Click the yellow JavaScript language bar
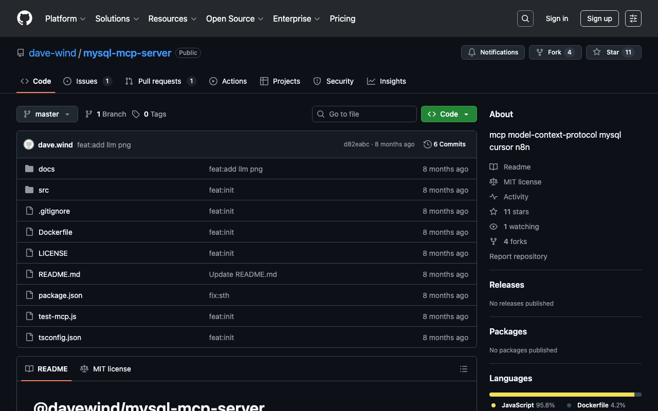The width and height of the screenshot is (658, 411). 561,395
